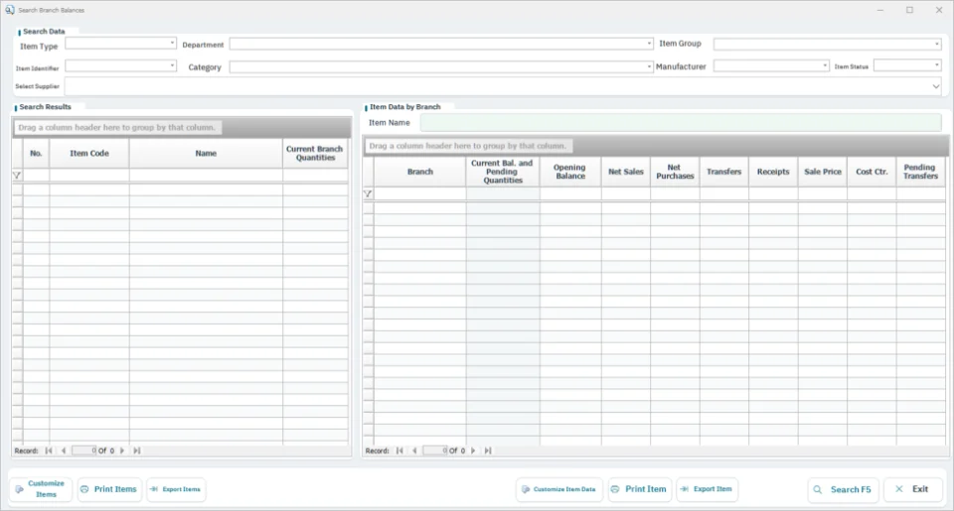
Task: Sort by the No. column header
Action: click(36, 154)
